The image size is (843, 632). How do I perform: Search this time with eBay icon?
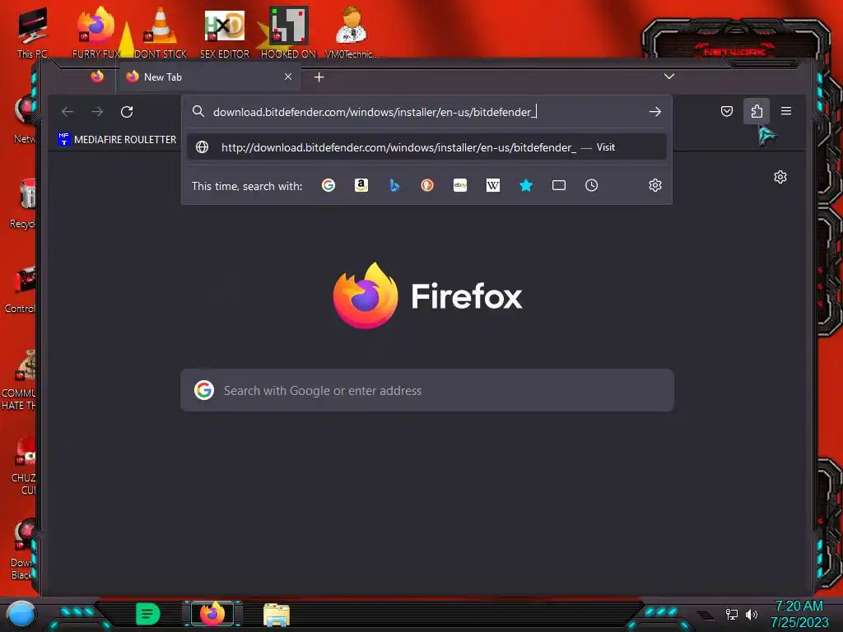click(460, 185)
